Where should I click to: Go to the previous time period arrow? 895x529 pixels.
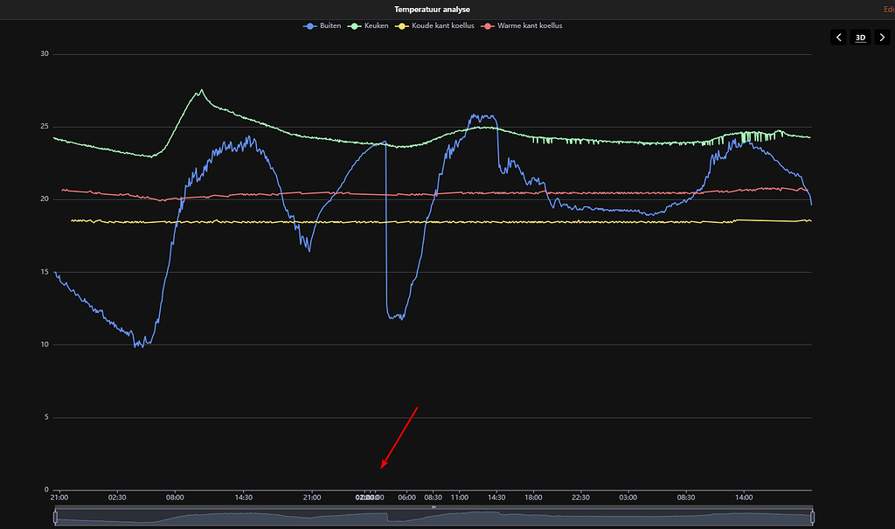(x=839, y=37)
